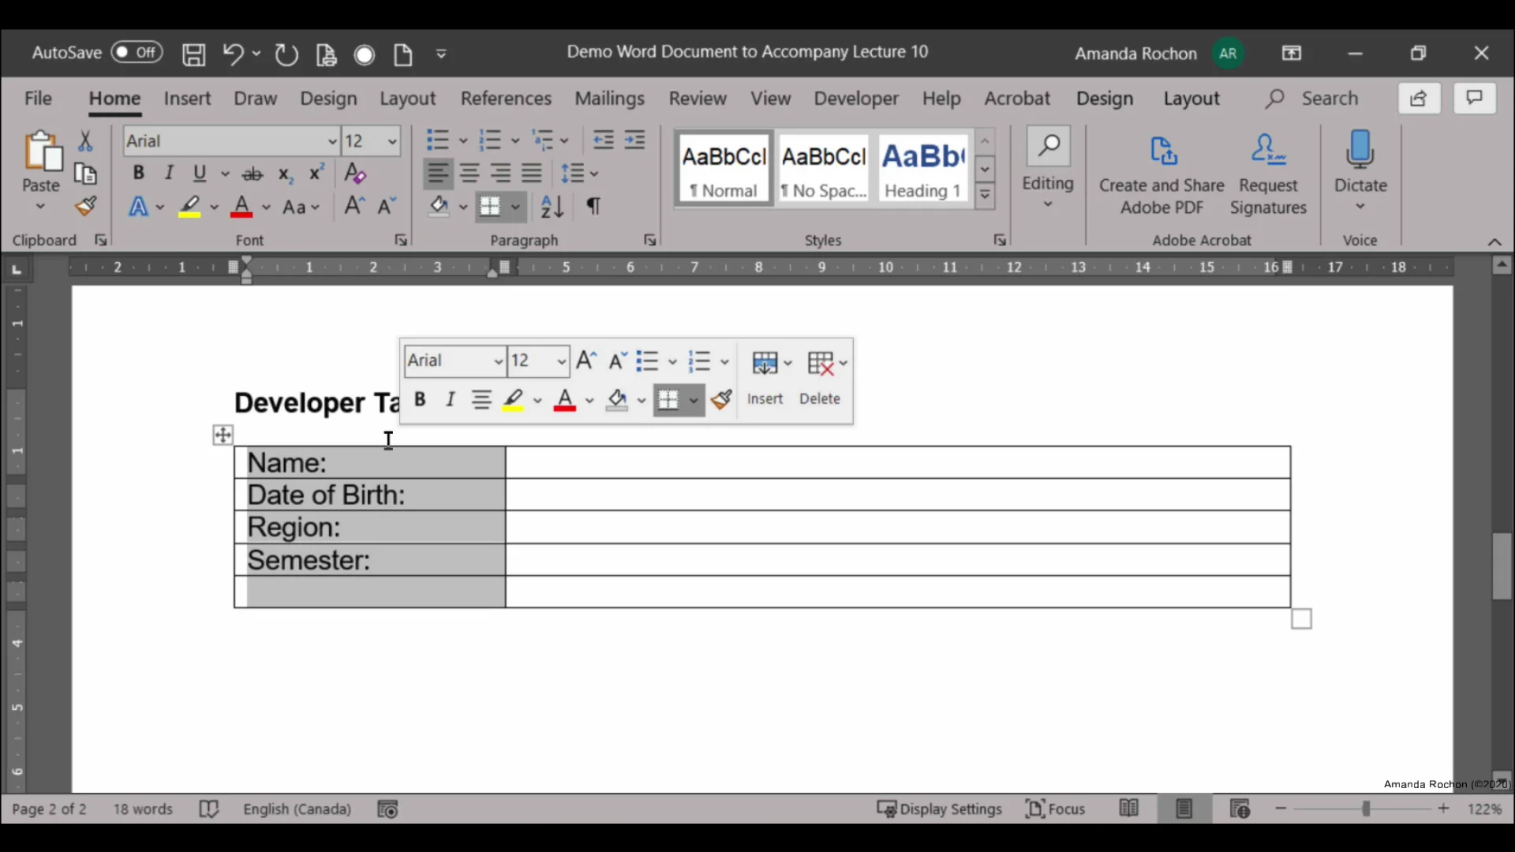Toggle Bold in the mini toolbar
Viewport: 1515px width, 852px height.
point(421,400)
